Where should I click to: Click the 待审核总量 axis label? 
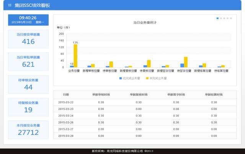coord(110,71)
